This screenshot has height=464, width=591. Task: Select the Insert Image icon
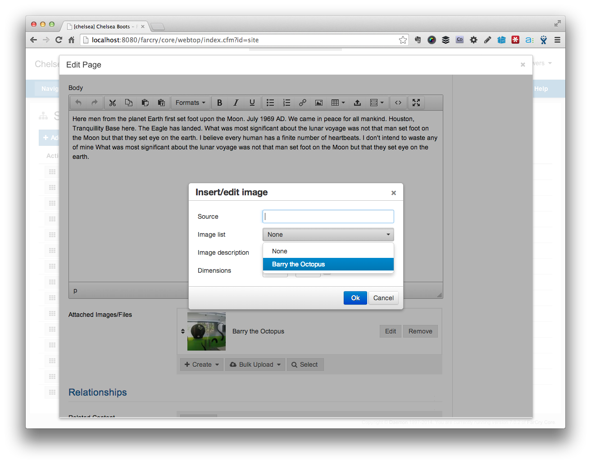[x=318, y=102]
